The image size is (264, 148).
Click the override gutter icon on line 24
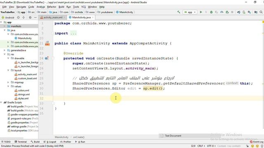pos(47,58)
